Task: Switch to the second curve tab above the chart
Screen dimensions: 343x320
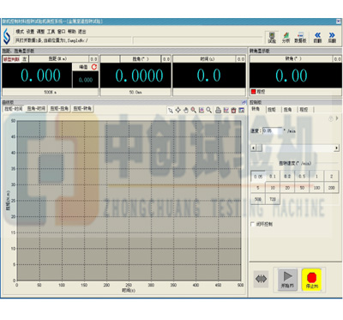Action: [x=36, y=109]
